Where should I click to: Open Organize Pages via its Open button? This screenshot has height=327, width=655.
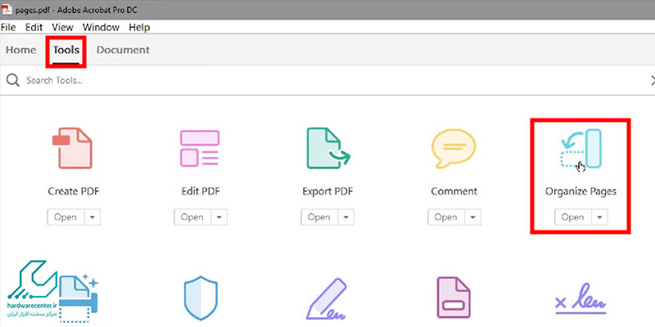pos(572,217)
